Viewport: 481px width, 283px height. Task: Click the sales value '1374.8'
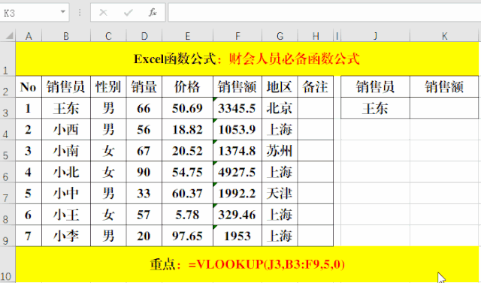[x=237, y=151]
